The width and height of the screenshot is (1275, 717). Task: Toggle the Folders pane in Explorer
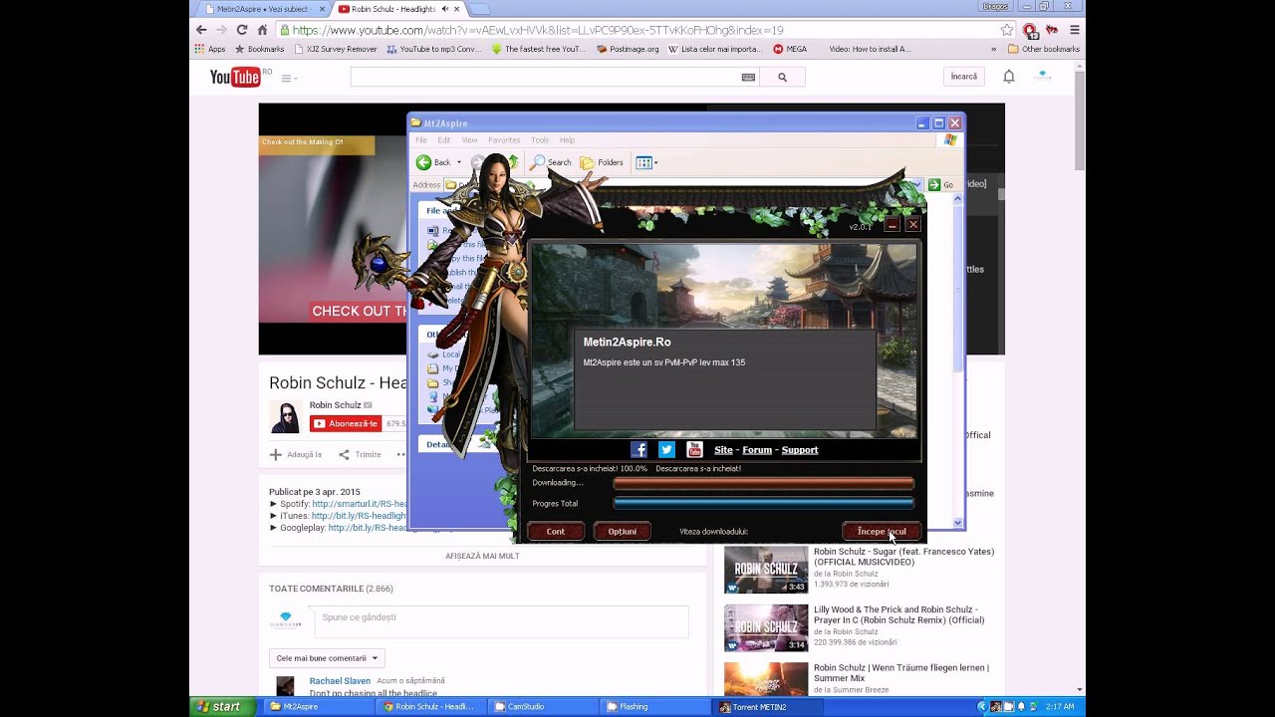(602, 162)
